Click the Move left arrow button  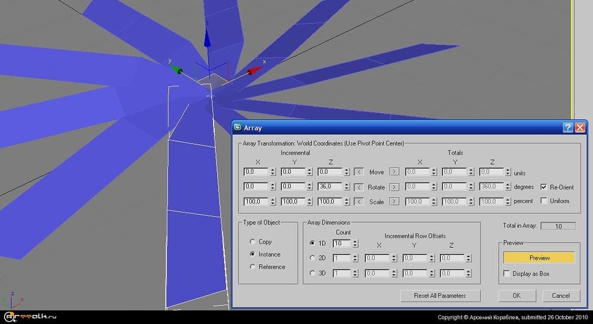pos(358,172)
